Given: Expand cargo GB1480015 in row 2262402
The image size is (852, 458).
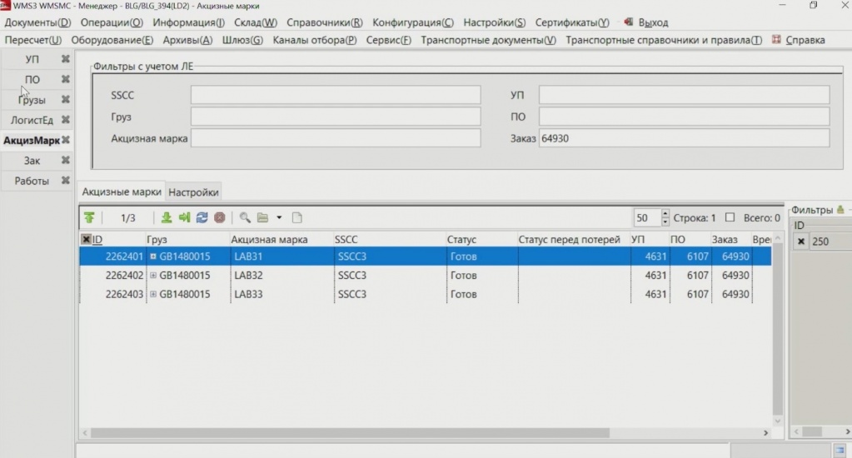Looking at the screenshot, I should 153,276.
